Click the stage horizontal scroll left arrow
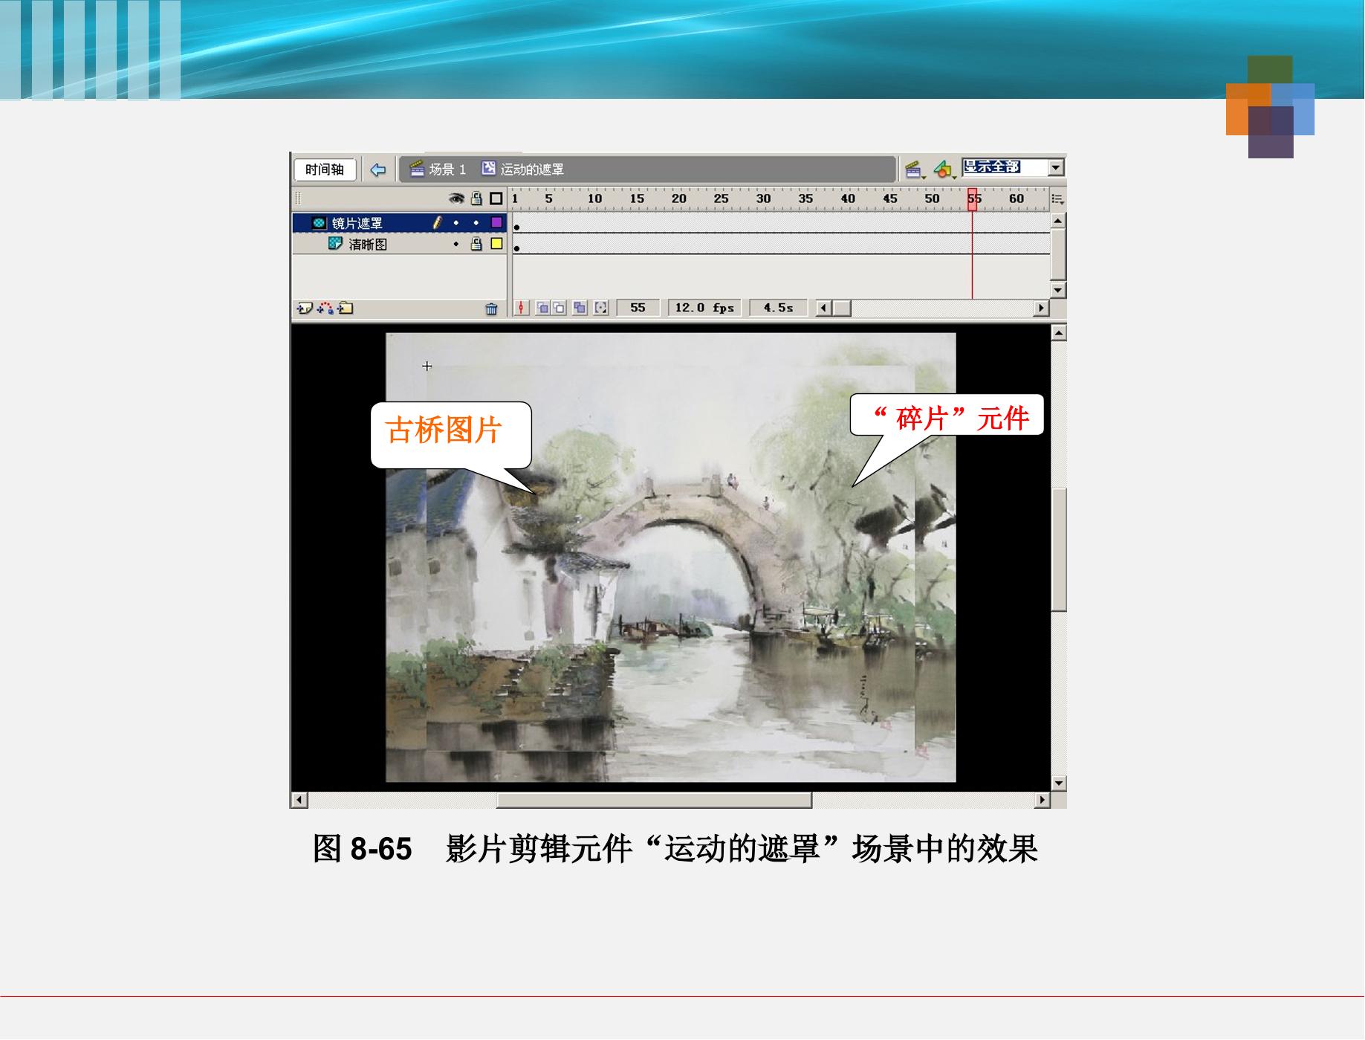The width and height of the screenshot is (1365, 1040). point(299,801)
